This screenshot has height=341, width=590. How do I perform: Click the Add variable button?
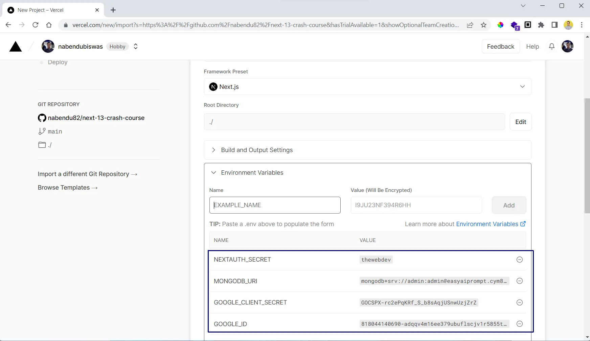pyautogui.click(x=509, y=205)
